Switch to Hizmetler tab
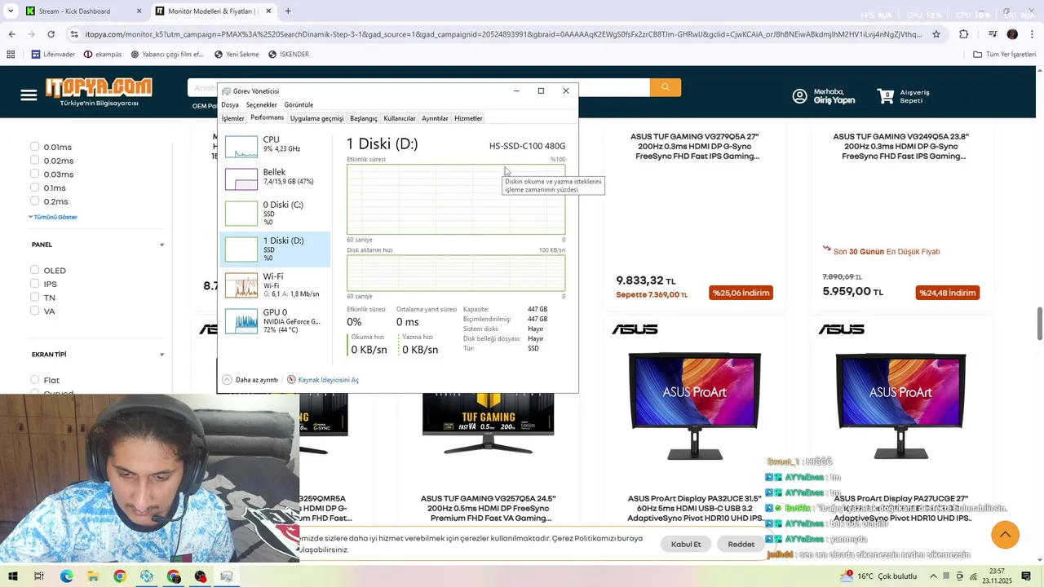Image resolution: width=1044 pixels, height=587 pixels. pyautogui.click(x=468, y=119)
